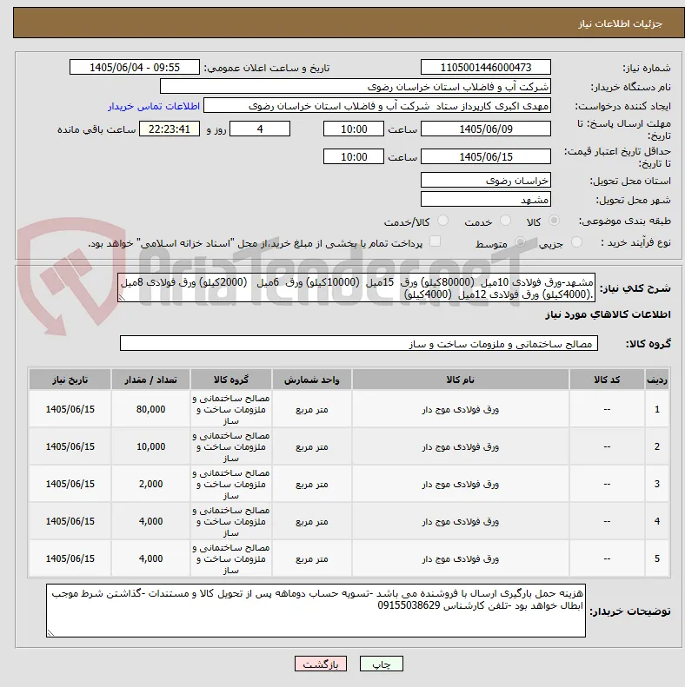The width and height of the screenshot is (685, 687).
Task: Click the شرح کلی نیاز description text area
Action: point(356,287)
